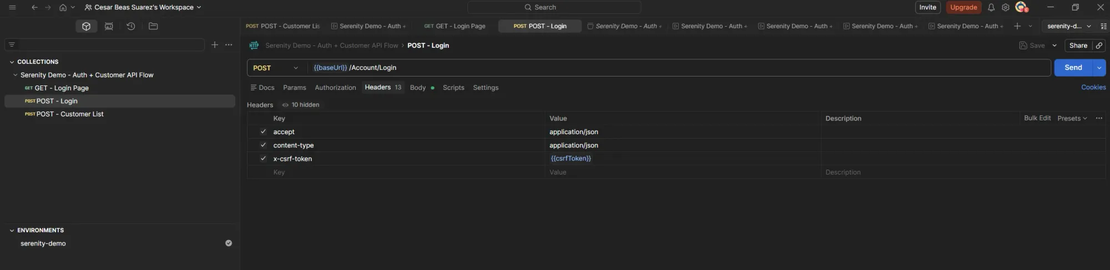This screenshot has width=1110, height=270.
Task: Open the History clock icon
Action: [x=131, y=26]
